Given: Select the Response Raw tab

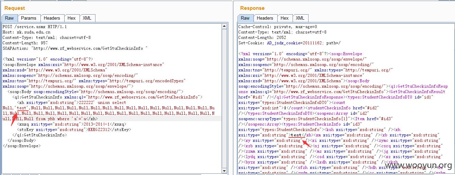Looking at the screenshot, I should click(245, 18).
